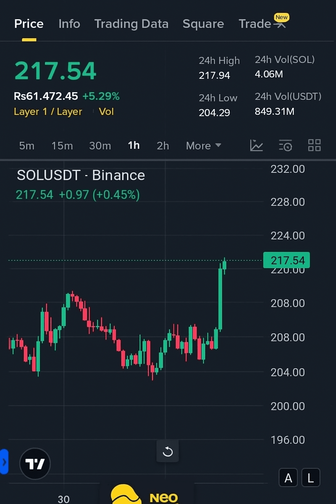Viewport: 336px width, 504px height.
Task: Tap the grid layout icon
Action: tap(314, 145)
